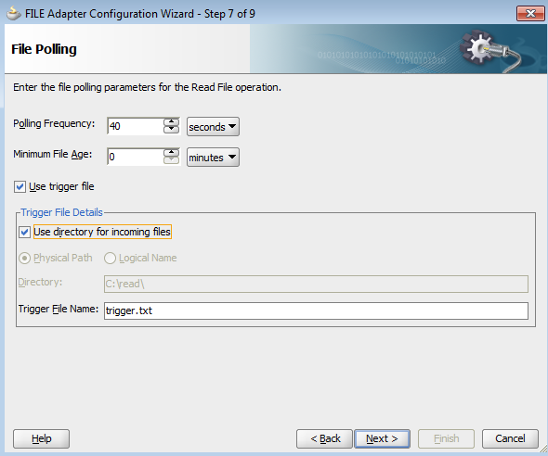Click the Trigger File Details group label

pyautogui.click(x=61, y=212)
